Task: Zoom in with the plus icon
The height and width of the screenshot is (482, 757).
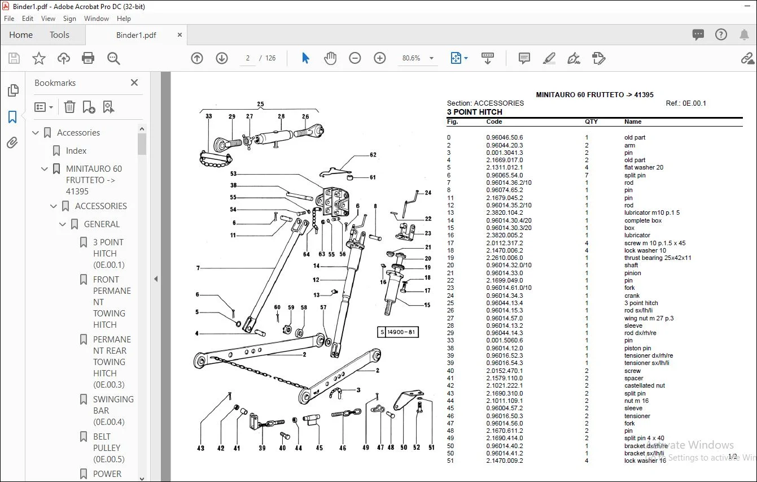Action: click(380, 58)
